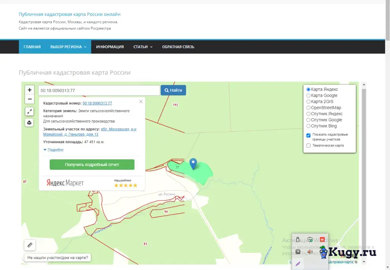Click parcel label 83 on map
This screenshot has width=390, height=270.
[145, 244]
